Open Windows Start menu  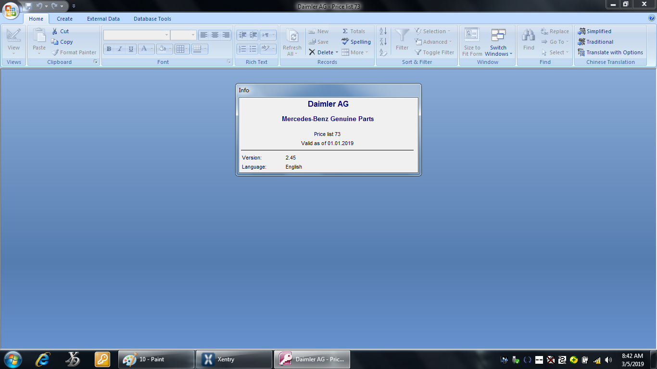coord(13,359)
